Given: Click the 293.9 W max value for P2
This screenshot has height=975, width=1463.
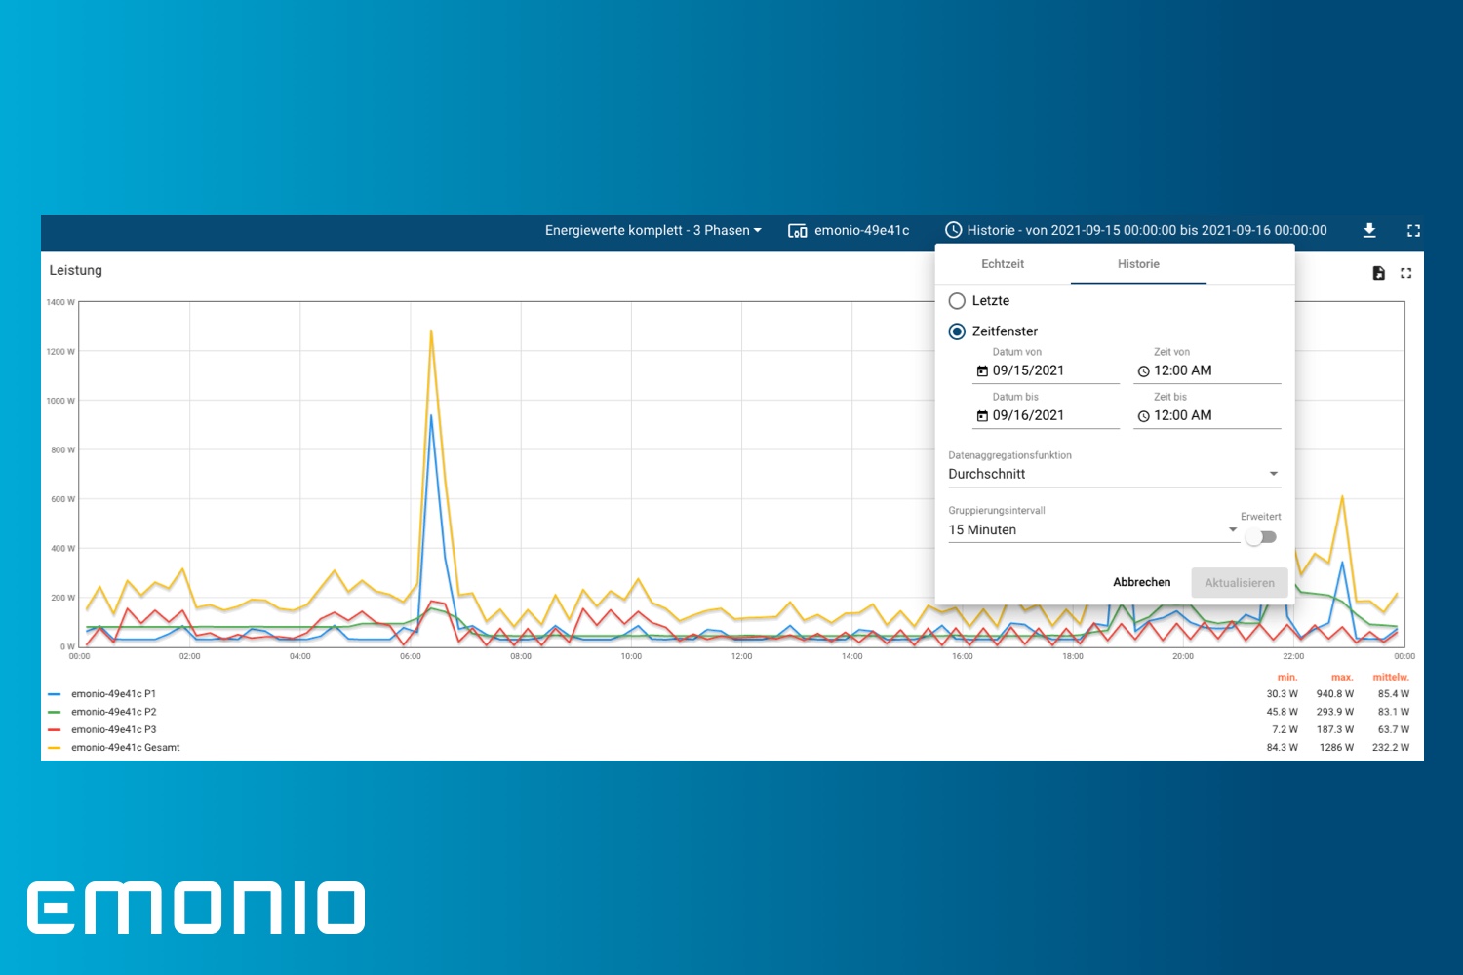Looking at the screenshot, I should 1335,712.
